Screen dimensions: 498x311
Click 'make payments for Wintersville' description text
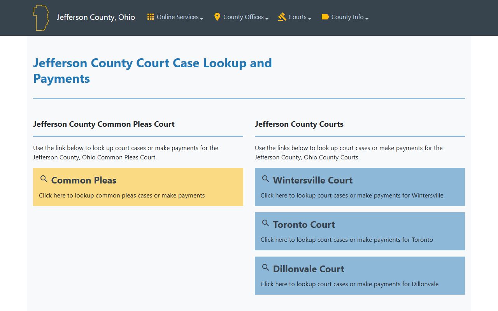pyautogui.click(x=400, y=196)
